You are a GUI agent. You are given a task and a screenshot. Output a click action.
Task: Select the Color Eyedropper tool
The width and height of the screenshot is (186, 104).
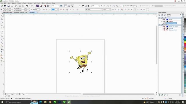(2, 55)
